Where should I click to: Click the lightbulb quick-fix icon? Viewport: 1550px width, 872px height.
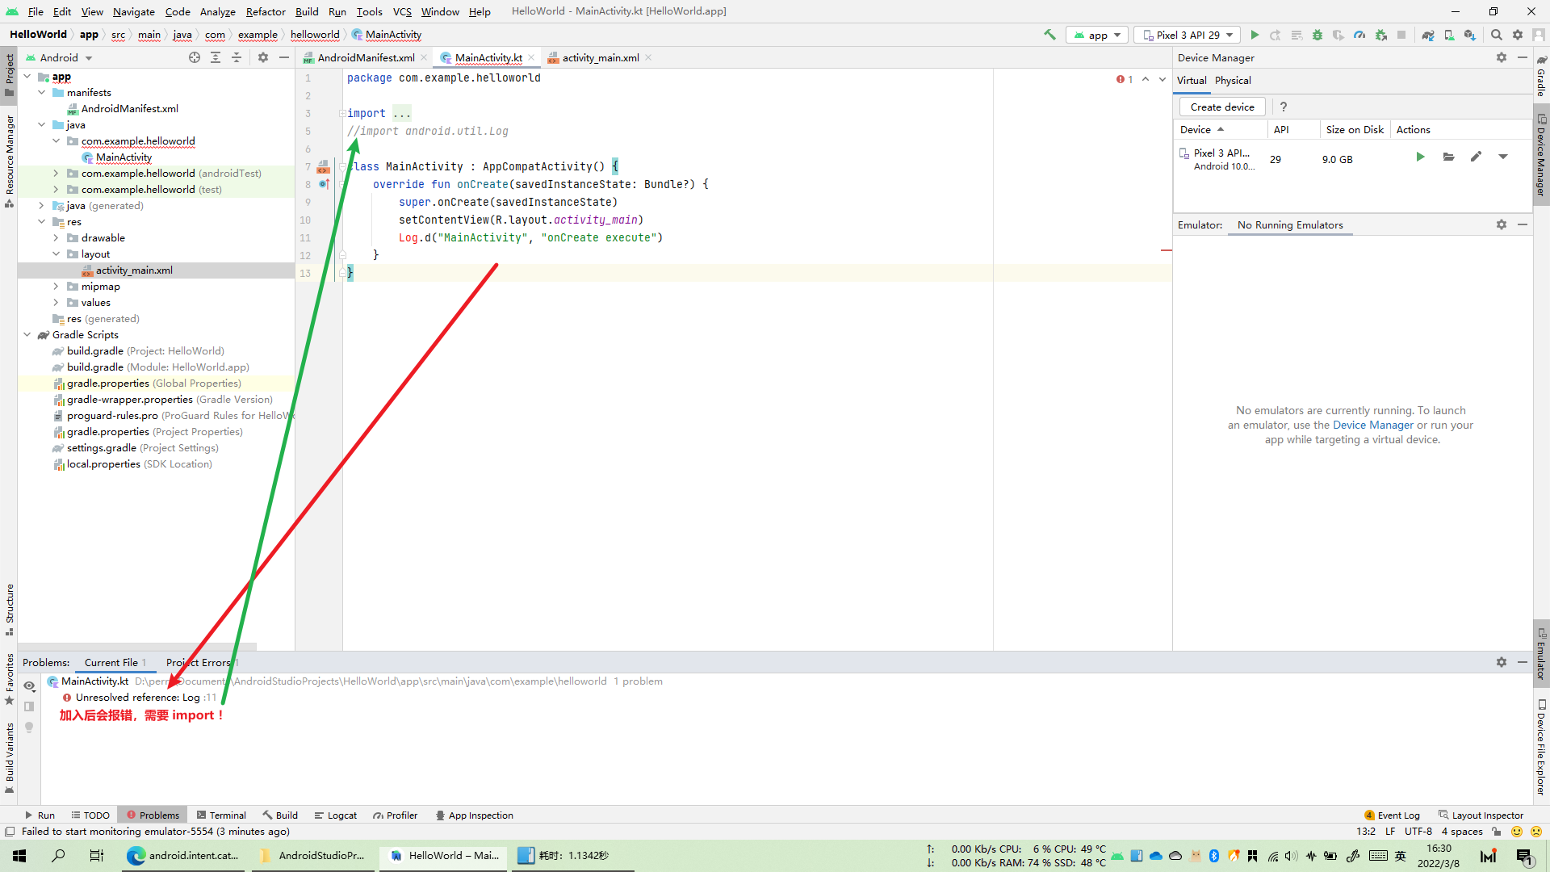click(x=29, y=727)
